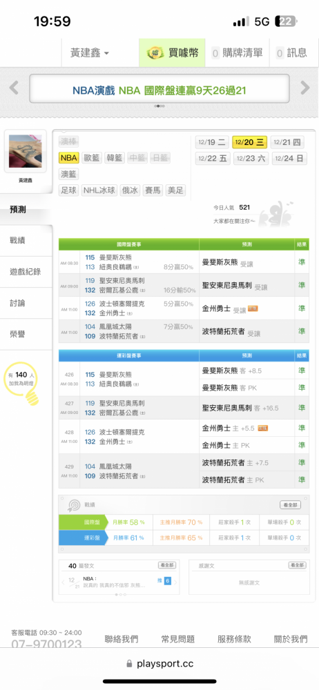Screen dimensions: 319x690
Task: Open 訊息 messages
Action: click(291, 53)
